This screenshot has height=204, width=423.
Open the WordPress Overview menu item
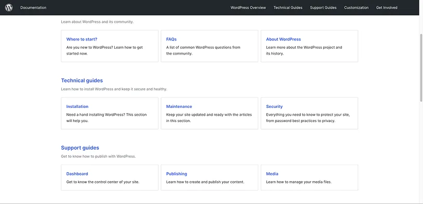[x=248, y=8]
